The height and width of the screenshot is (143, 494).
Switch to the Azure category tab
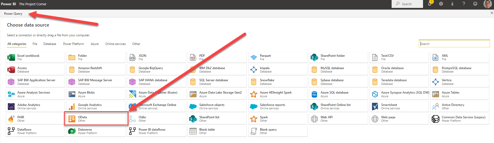tap(95, 44)
